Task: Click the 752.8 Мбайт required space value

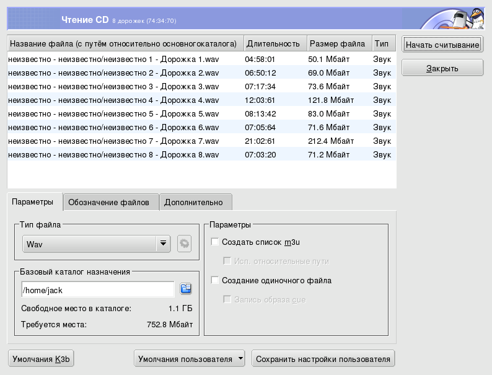Action: coord(170,324)
